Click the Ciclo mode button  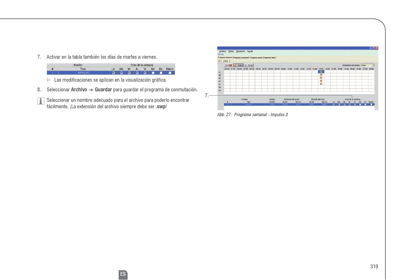coord(248,65)
